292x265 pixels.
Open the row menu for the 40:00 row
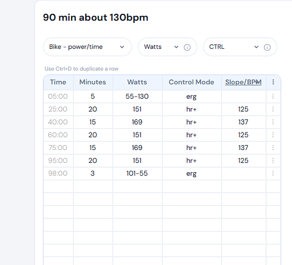point(273,122)
